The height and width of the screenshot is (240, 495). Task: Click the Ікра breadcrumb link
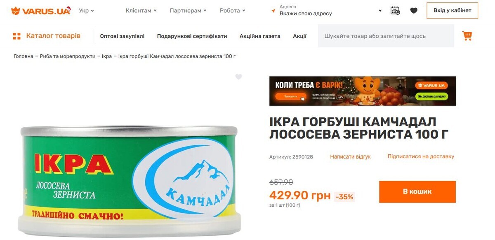coord(107,56)
